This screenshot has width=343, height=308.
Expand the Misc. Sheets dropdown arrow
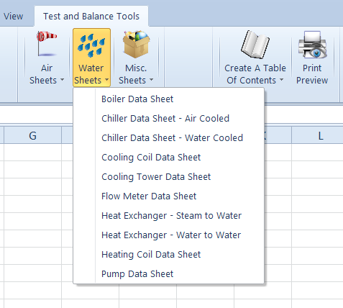coord(152,80)
